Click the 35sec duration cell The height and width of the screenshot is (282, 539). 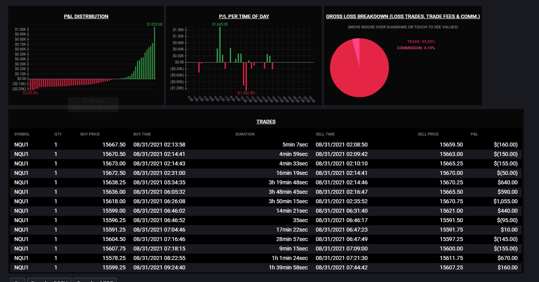(300, 220)
